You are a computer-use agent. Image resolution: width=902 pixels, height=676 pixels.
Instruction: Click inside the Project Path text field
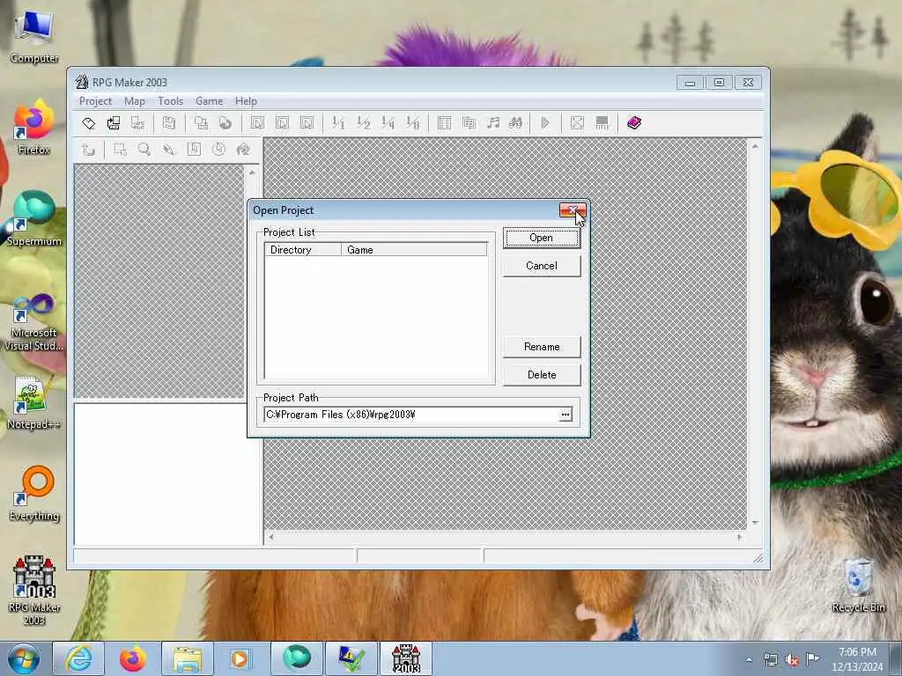click(x=410, y=415)
